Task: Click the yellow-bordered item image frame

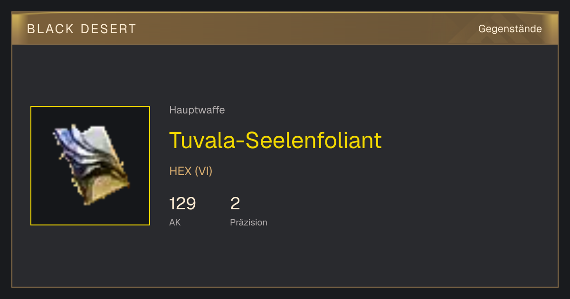Action: coord(90,166)
